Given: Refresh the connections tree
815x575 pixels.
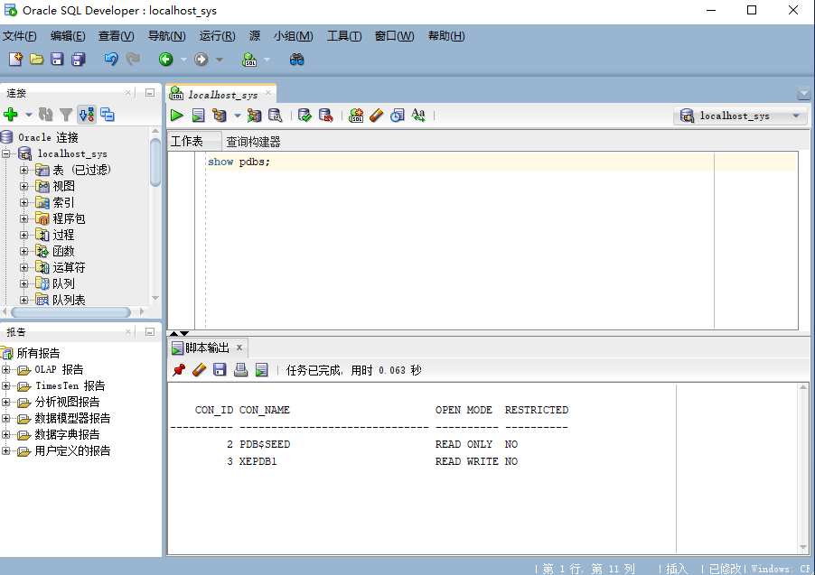Looking at the screenshot, I should point(46,115).
